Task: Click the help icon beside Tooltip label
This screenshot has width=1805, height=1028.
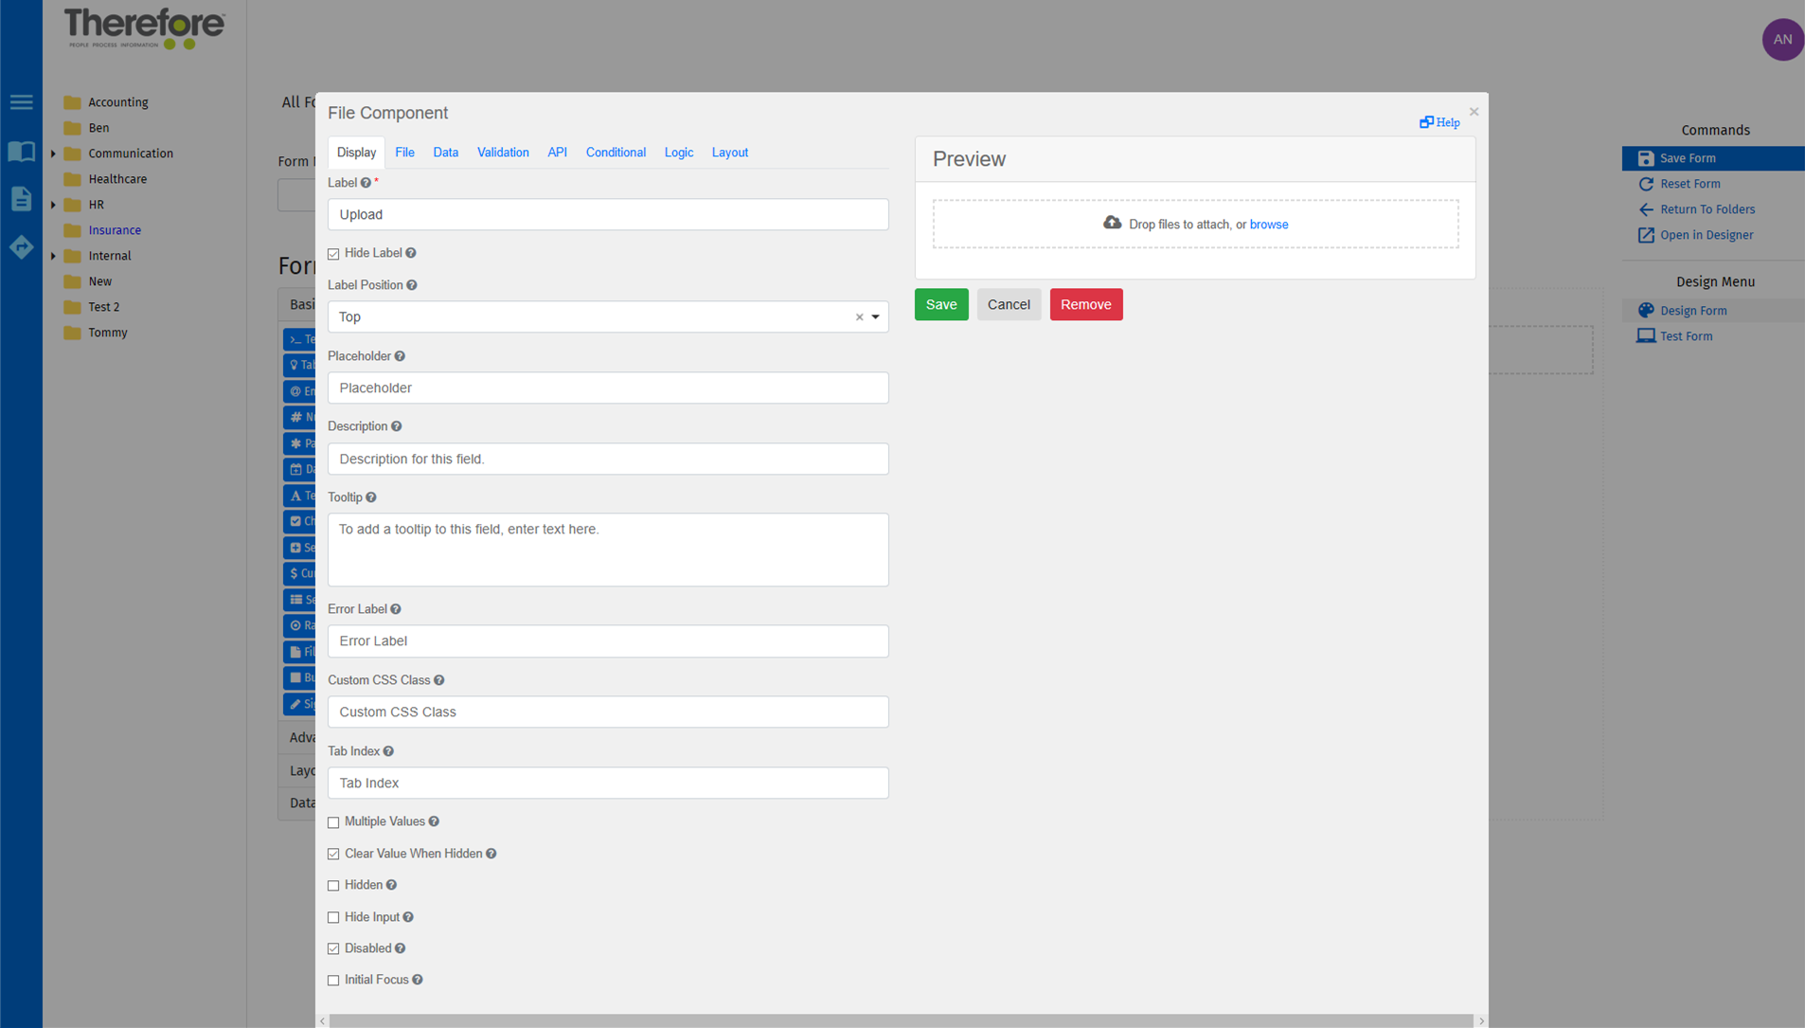Action: point(371,497)
